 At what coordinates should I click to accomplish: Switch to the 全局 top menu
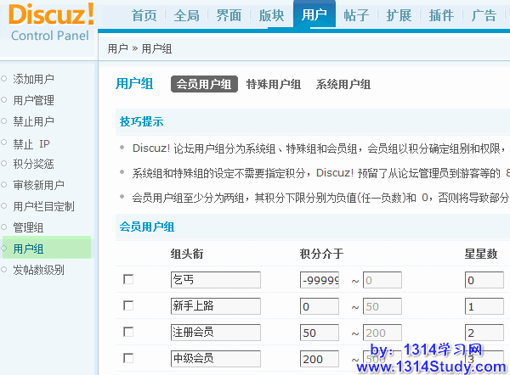(x=187, y=15)
